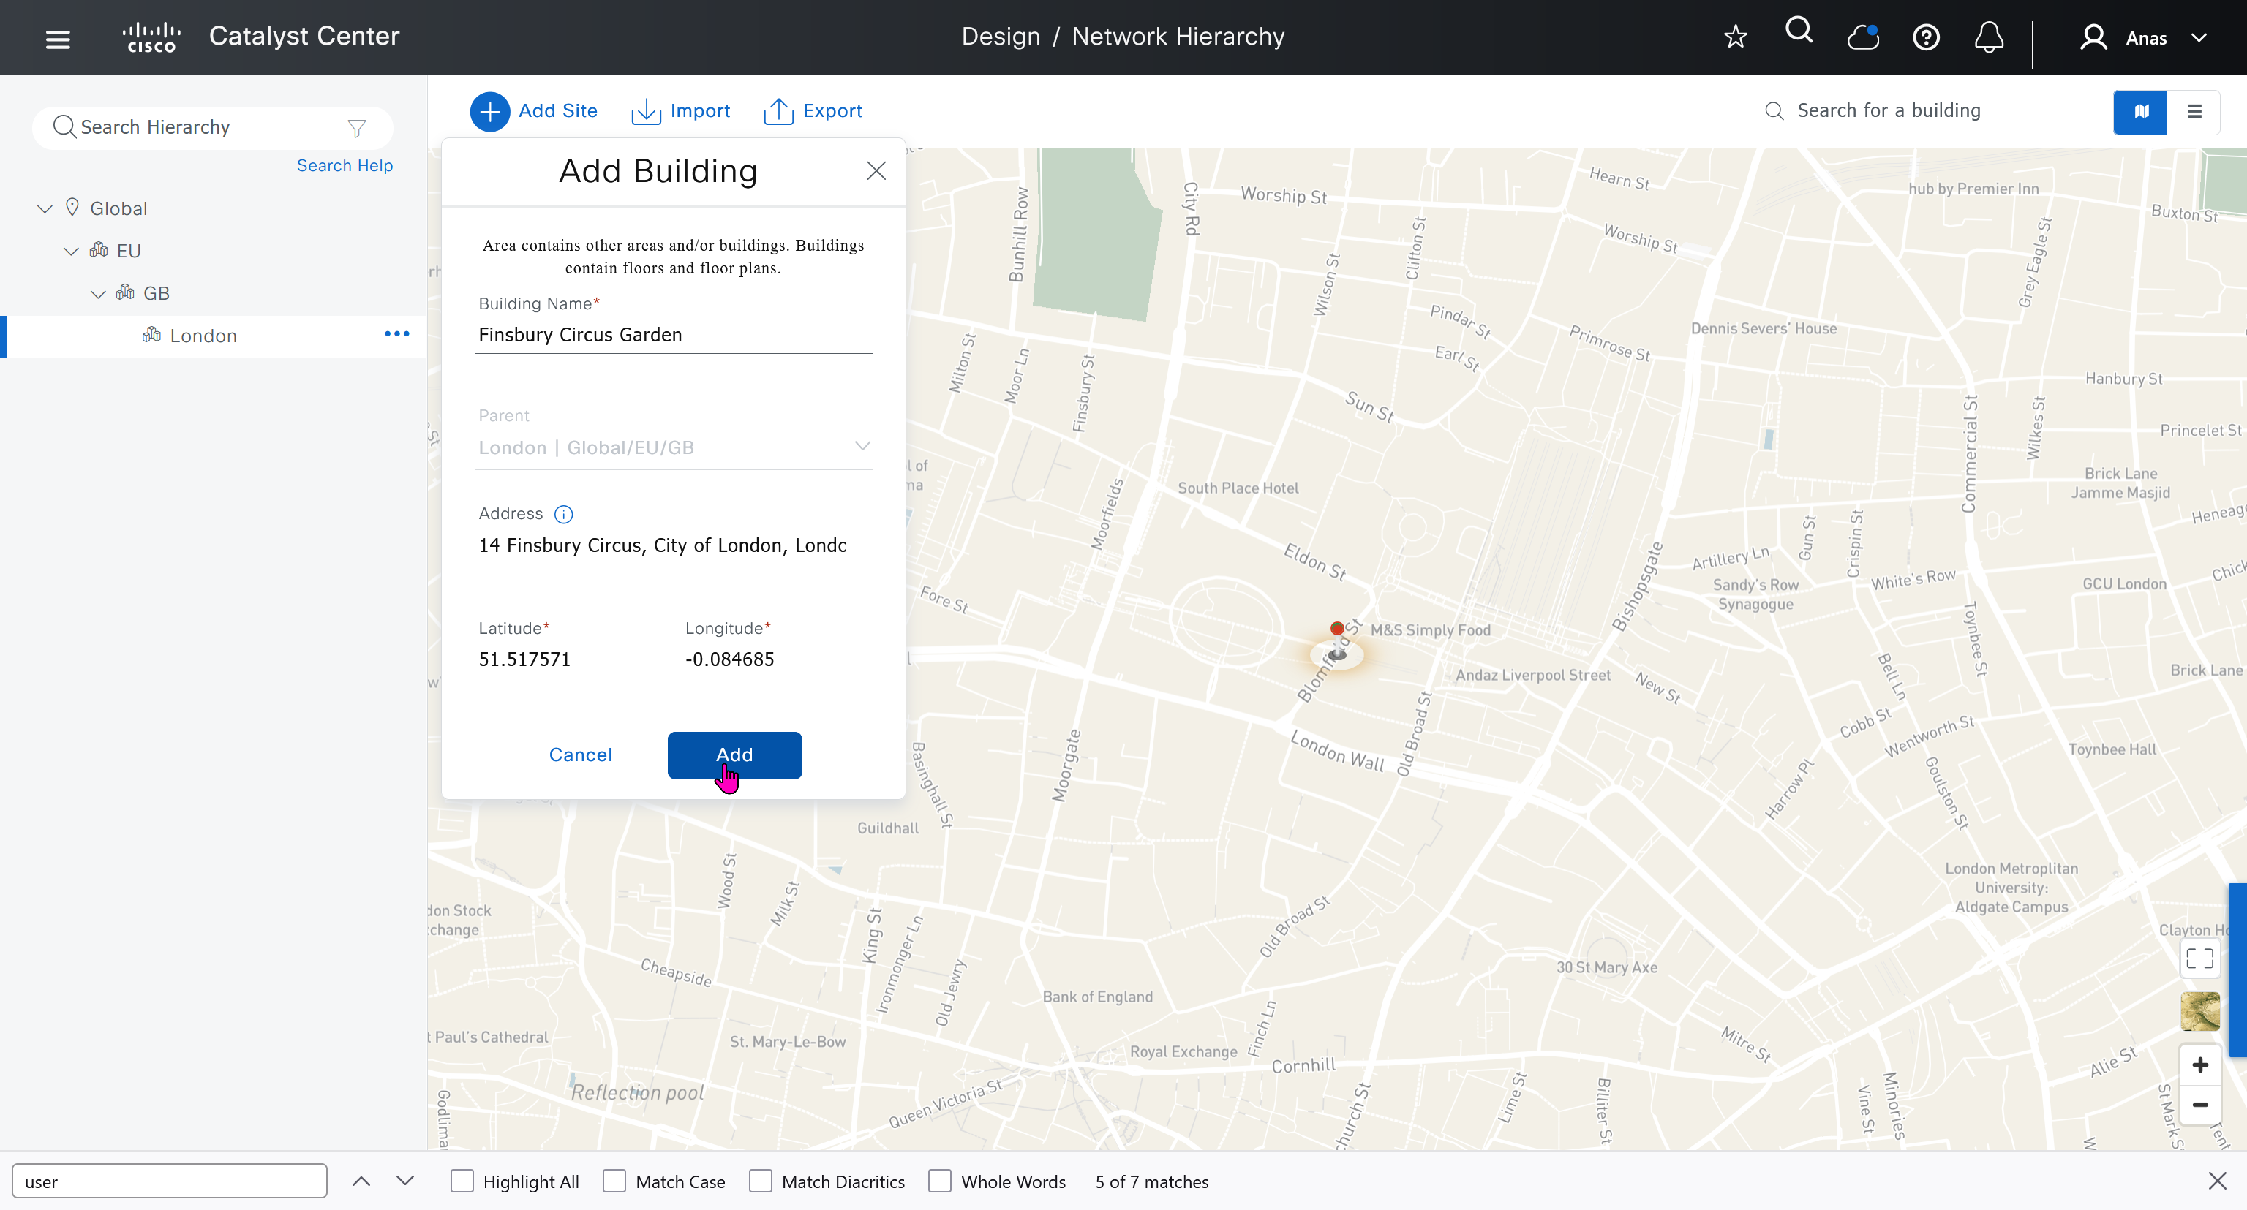Enable the Whole Words checkbox
The width and height of the screenshot is (2247, 1210).
939,1181
